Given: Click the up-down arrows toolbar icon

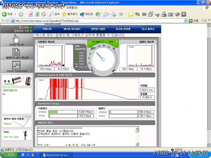Looking at the screenshot, I should [x=137, y=14].
